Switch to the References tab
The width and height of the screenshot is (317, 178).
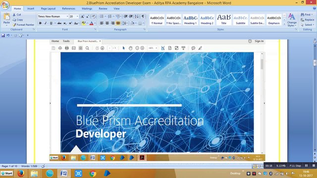point(68,9)
